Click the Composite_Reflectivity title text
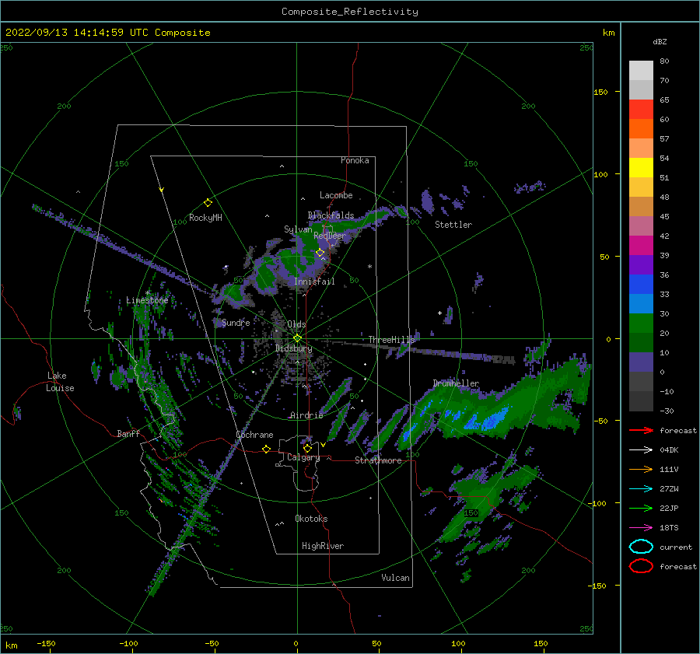Screen dimensions: 700x654 pyautogui.click(x=350, y=12)
